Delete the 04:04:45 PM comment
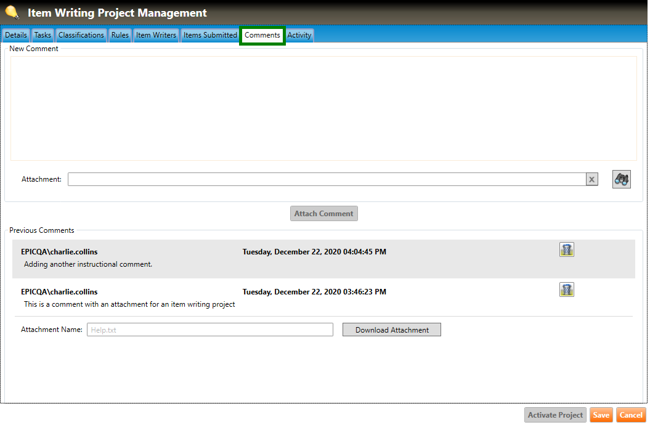Screen dimensions: 650x425 (x=566, y=249)
